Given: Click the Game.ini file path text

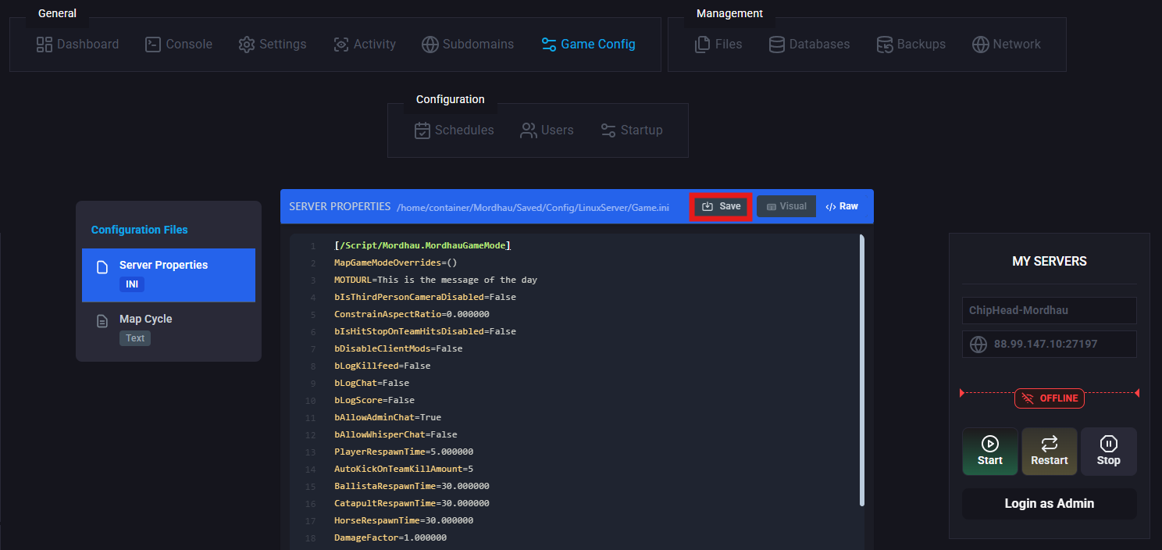Looking at the screenshot, I should click(533, 207).
